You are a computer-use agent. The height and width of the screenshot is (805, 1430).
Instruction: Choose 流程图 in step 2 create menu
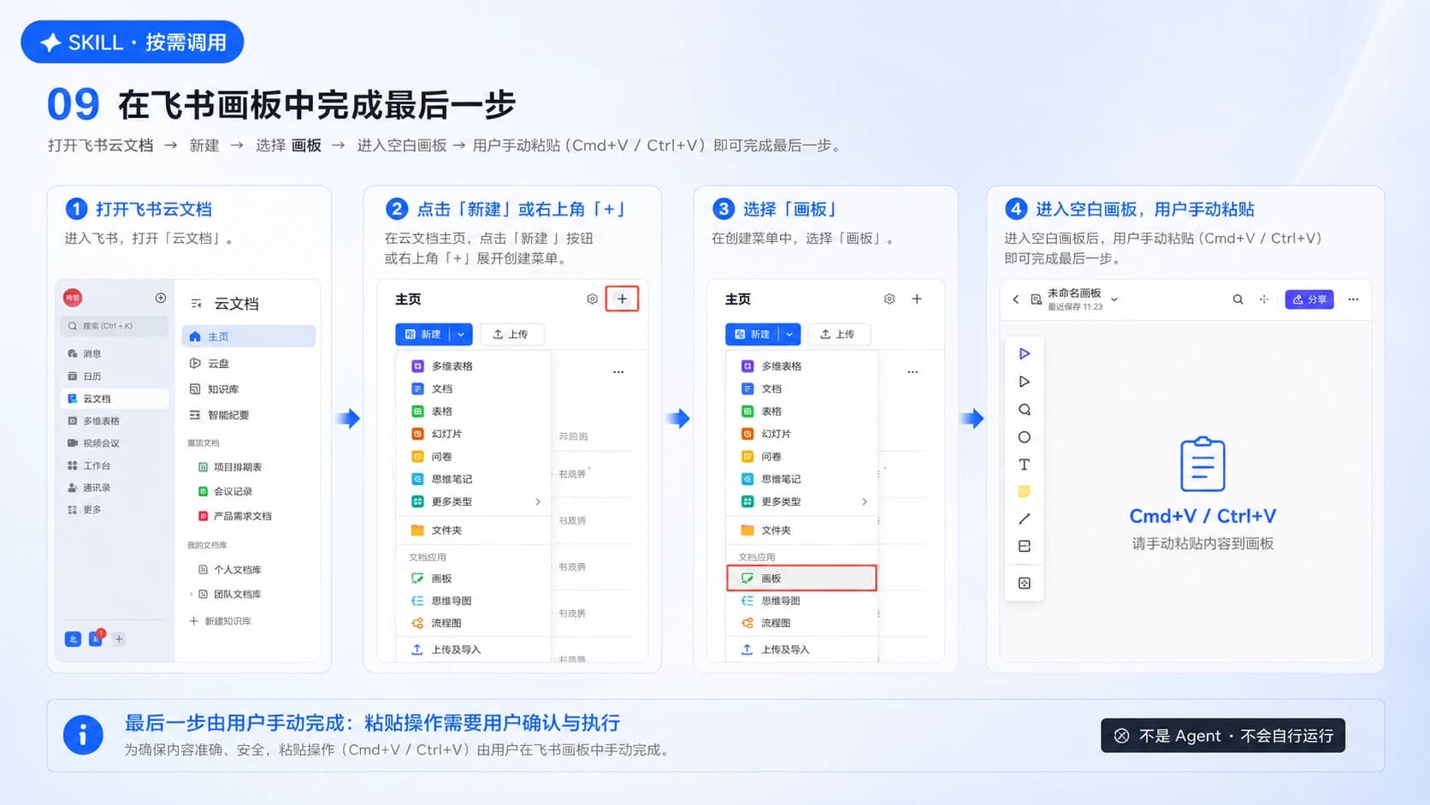pos(473,623)
